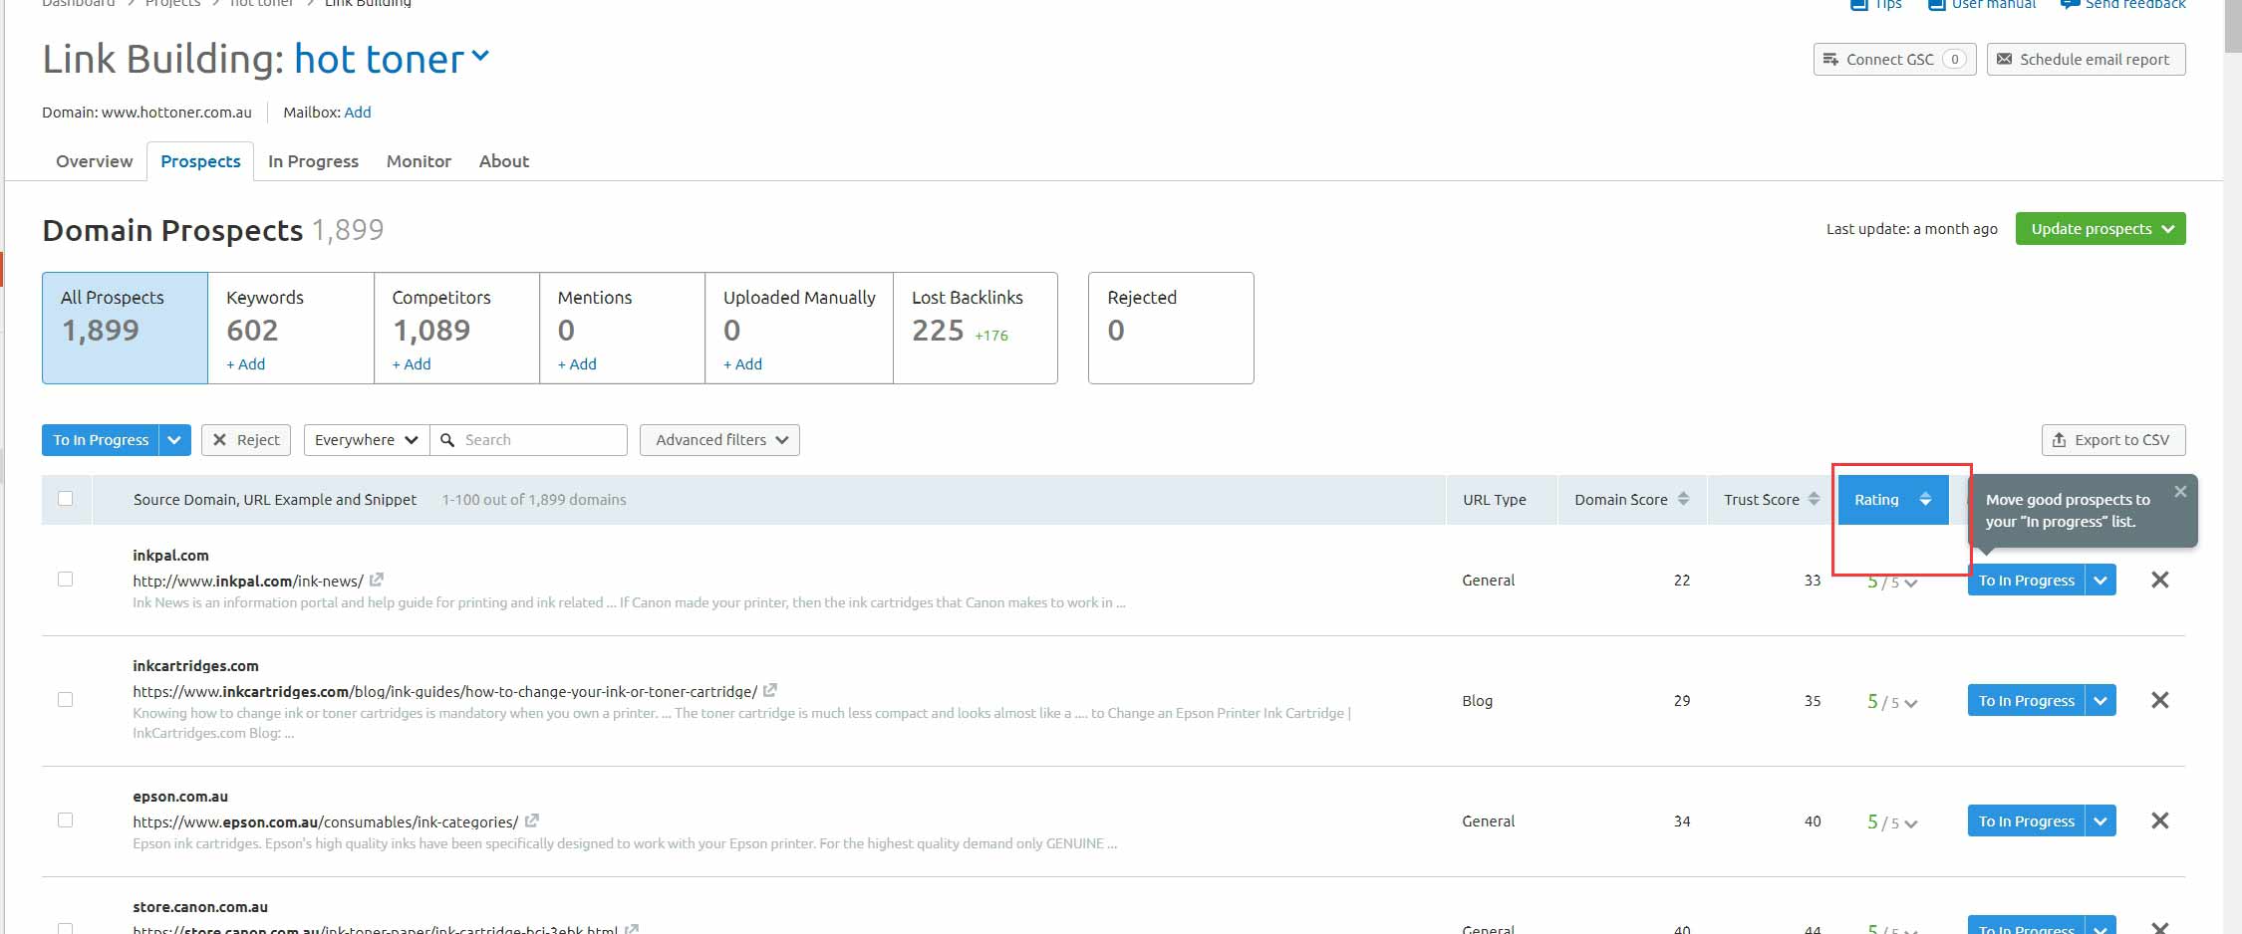Reject inkcartridges.com using the X icon
Viewport: 2242px width, 934px height.
tap(2159, 700)
